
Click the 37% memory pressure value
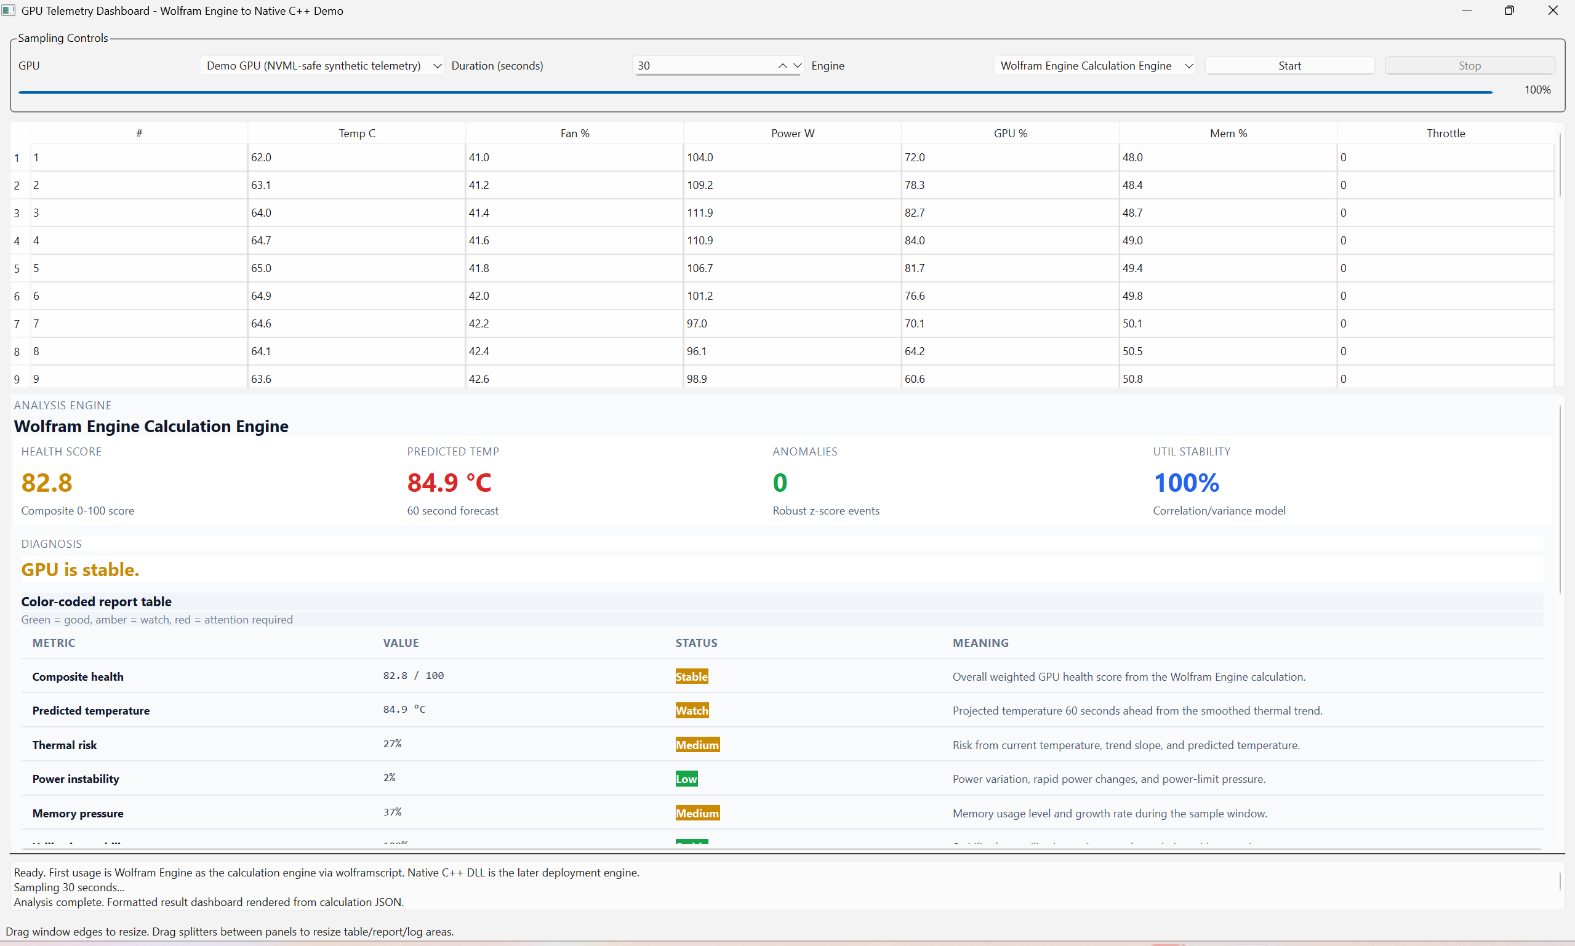click(392, 811)
